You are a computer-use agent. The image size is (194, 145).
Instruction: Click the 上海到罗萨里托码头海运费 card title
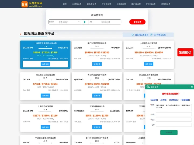[x=45, y=43]
